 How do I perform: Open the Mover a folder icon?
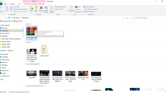31,8
